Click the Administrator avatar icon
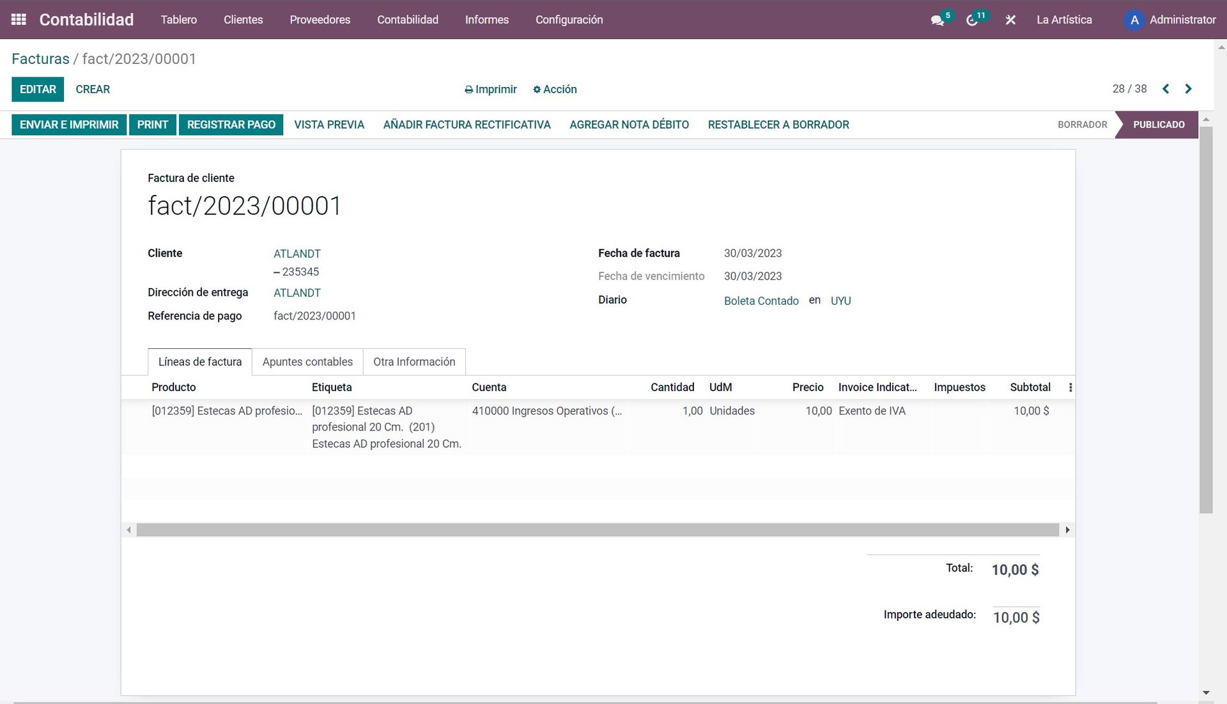 coord(1134,20)
